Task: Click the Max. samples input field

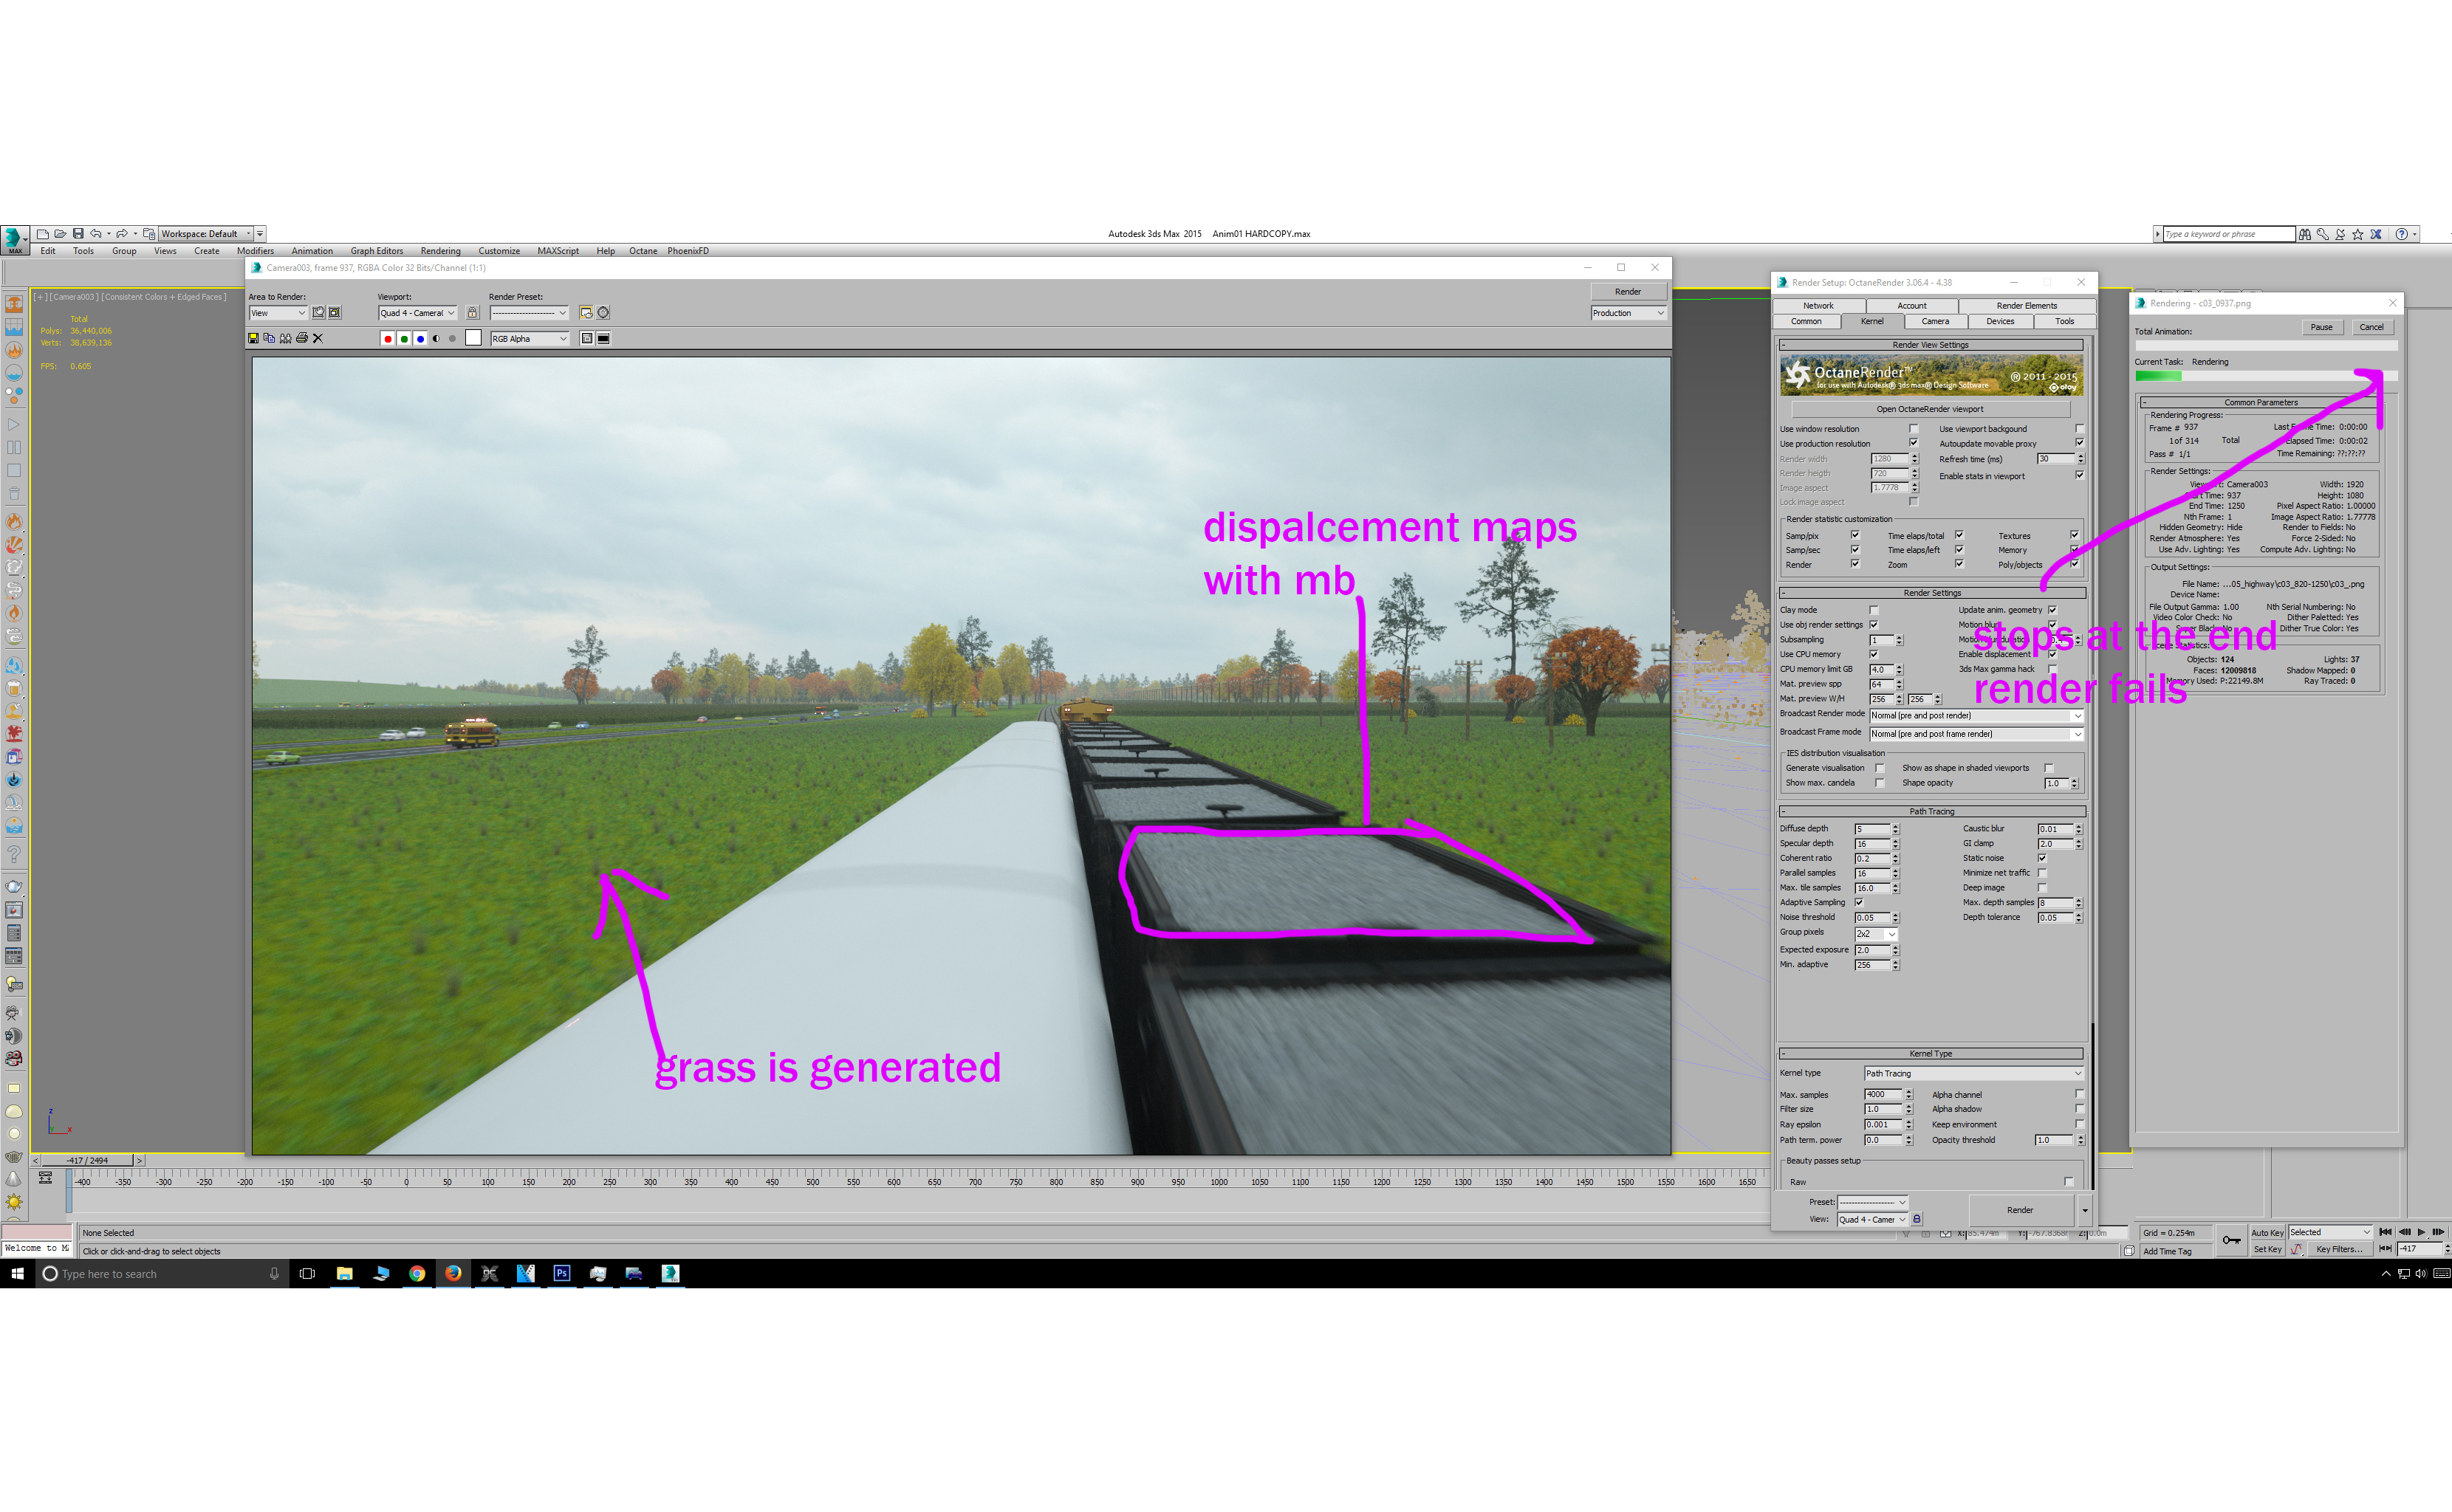Action: pos(1881,1095)
